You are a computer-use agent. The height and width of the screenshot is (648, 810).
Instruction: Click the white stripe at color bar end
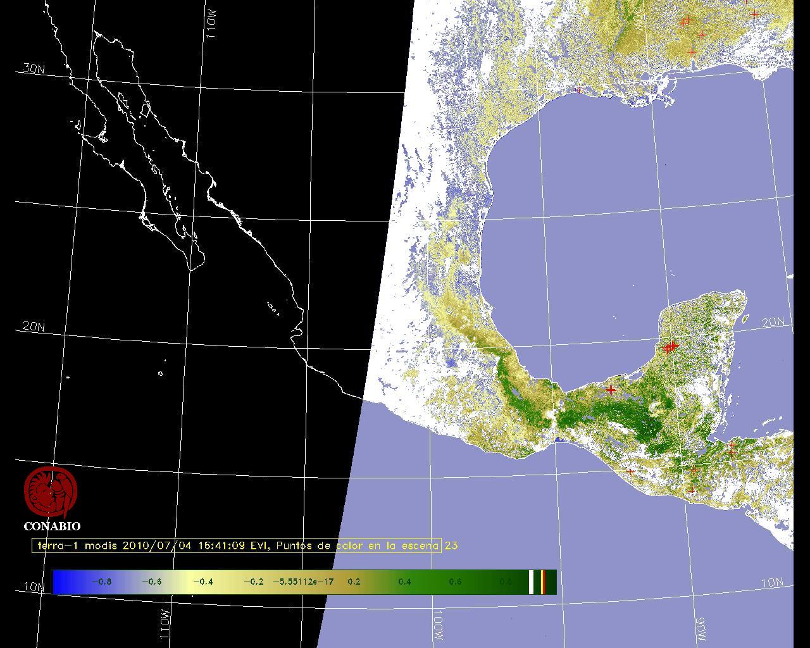point(532,582)
